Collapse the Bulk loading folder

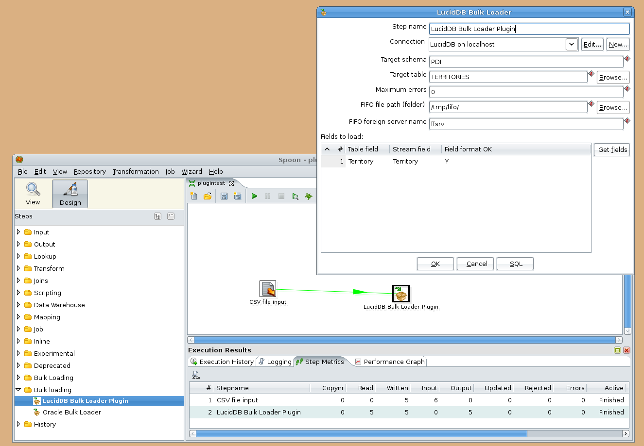(x=18, y=390)
